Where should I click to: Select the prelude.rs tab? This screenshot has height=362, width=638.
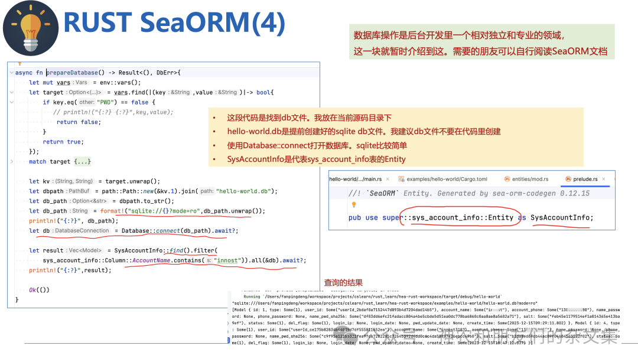click(585, 179)
